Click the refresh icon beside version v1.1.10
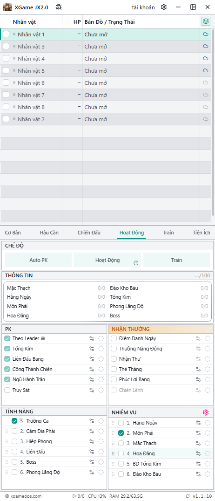 [x=188, y=496]
